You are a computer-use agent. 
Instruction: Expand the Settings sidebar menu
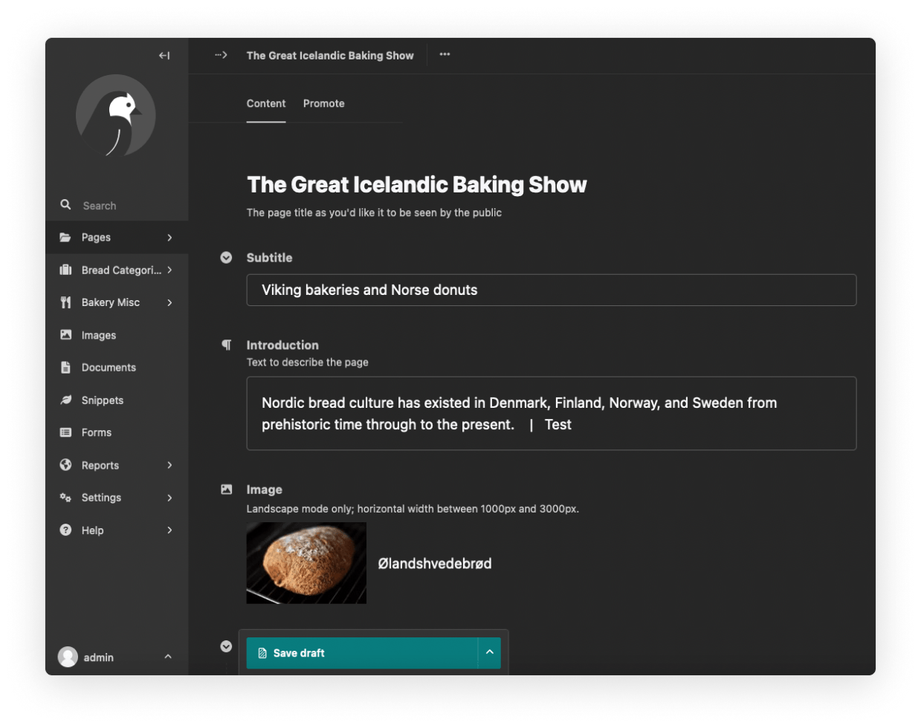click(101, 497)
